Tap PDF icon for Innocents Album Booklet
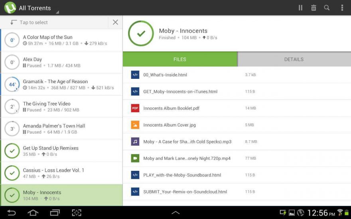The width and height of the screenshot is (351, 219). click(x=135, y=108)
